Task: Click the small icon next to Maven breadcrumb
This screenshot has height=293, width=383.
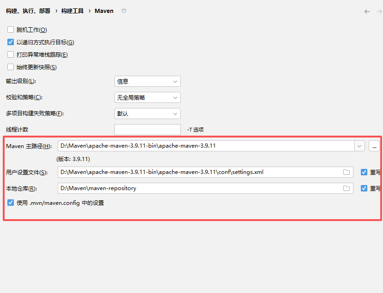Action: [x=123, y=11]
